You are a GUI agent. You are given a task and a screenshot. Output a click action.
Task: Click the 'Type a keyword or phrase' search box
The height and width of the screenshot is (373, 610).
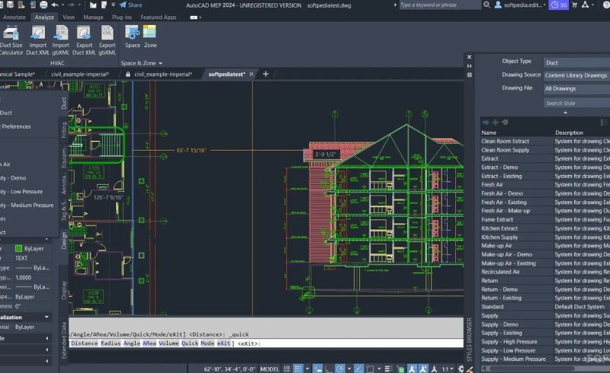click(x=440, y=5)
